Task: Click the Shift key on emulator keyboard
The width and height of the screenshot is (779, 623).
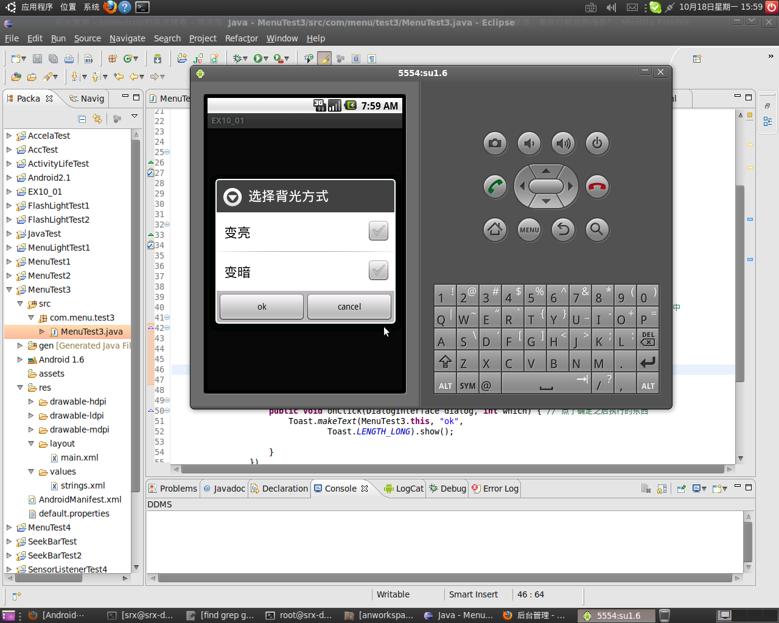Action: (445, 362)
